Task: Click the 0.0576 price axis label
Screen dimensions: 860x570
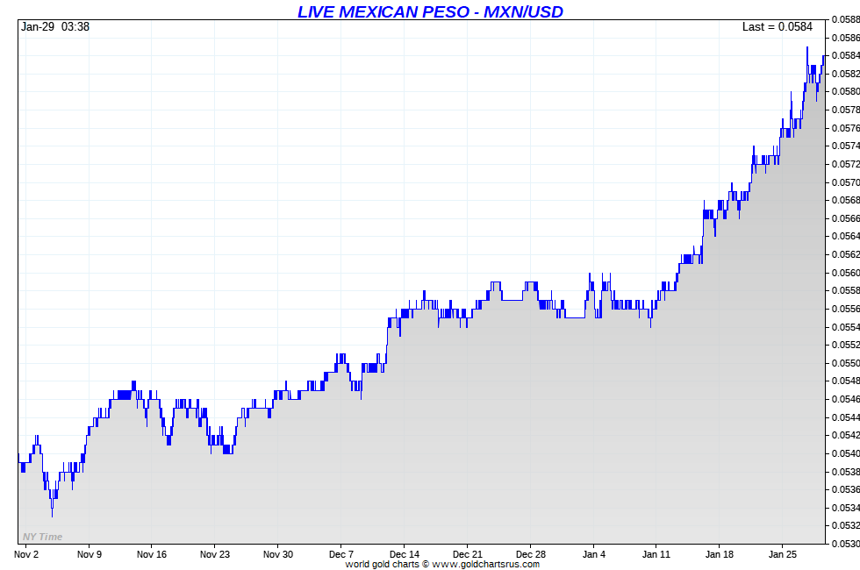Action: pyautogui.click(x=846, y=128)
